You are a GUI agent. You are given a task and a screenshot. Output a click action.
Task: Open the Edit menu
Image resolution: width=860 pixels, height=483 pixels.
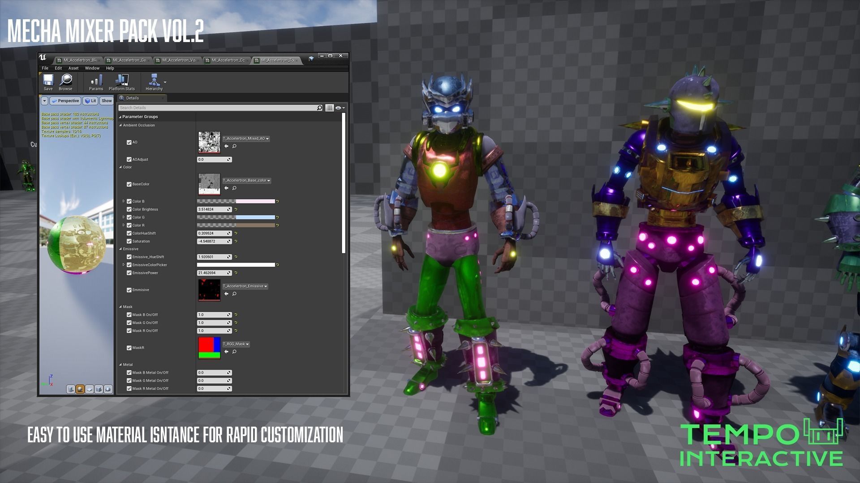(58, 68)
